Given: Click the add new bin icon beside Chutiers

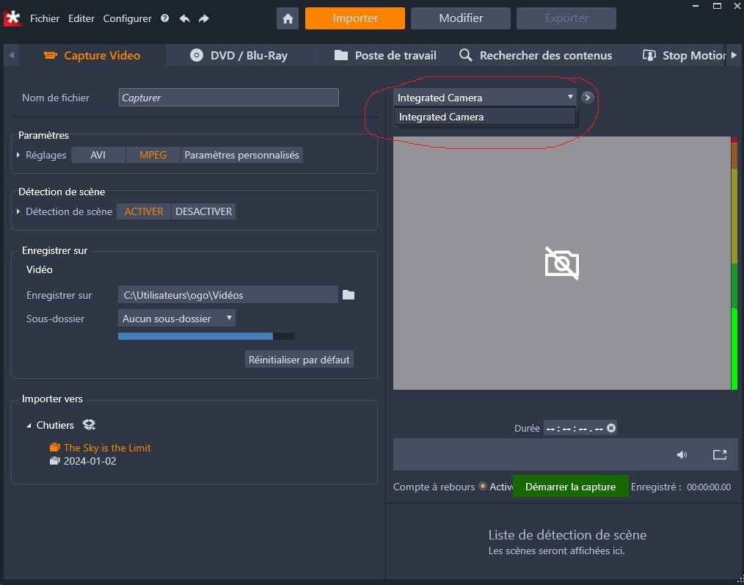Looking at the screenshot, I should pos(89,424).
